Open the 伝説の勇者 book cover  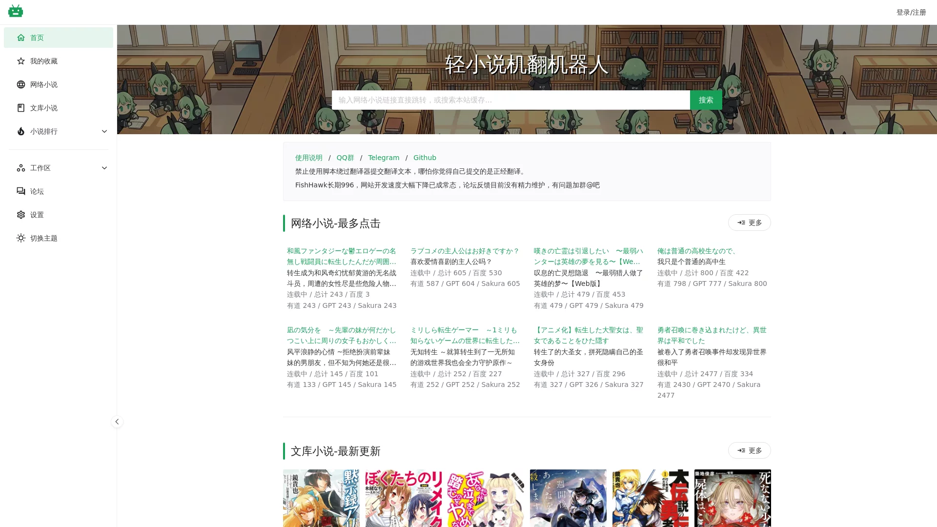click(x=651, y=498)
